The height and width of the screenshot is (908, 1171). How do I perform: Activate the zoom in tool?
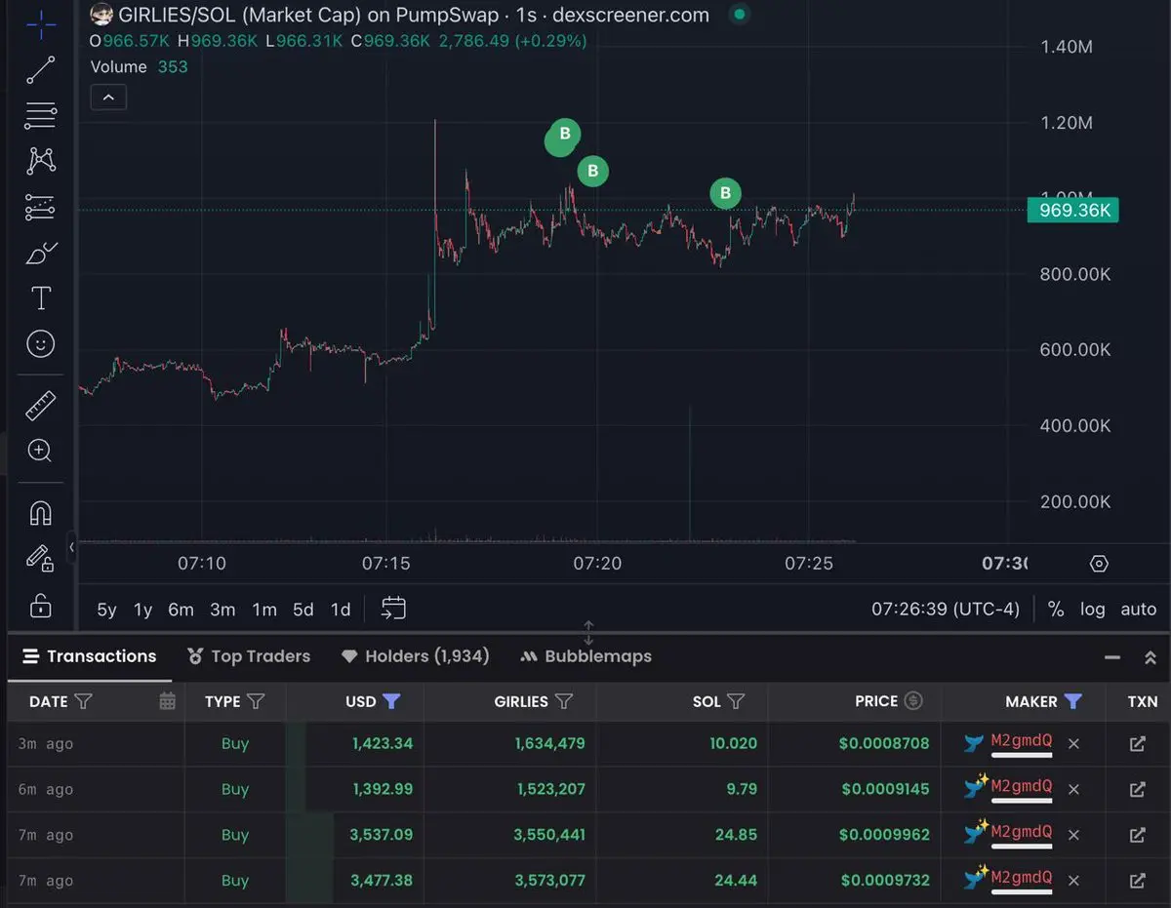[40, 451]
